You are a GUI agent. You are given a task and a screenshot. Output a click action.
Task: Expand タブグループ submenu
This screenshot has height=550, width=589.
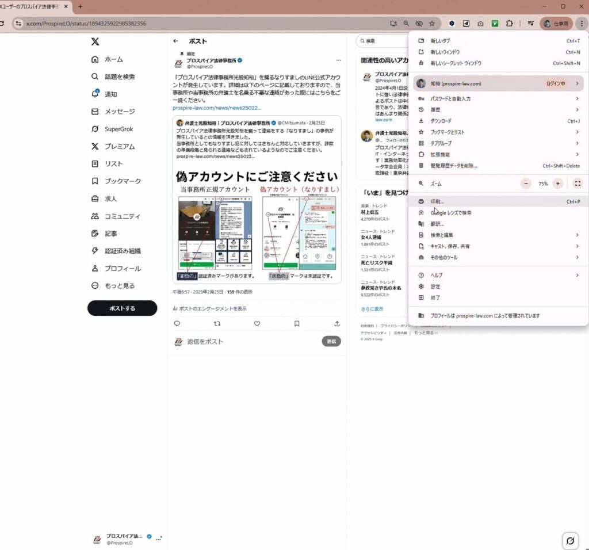498,143
